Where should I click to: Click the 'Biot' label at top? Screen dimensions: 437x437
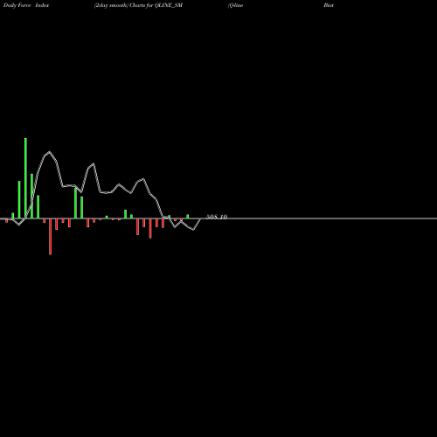pyautogui.click(x=329, y=5)
